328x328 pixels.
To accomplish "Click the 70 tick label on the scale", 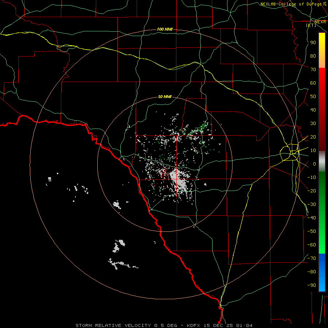I will point(313,70).
